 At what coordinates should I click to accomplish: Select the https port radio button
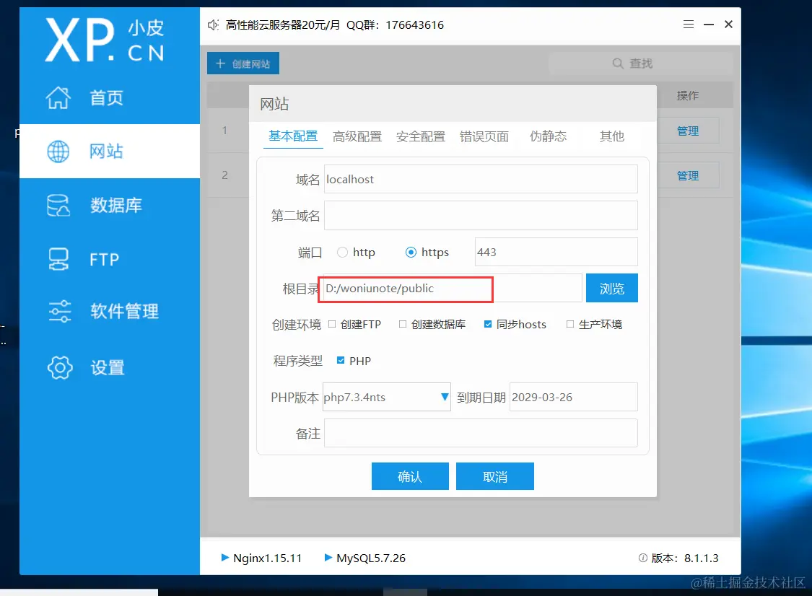click(411, 252)
